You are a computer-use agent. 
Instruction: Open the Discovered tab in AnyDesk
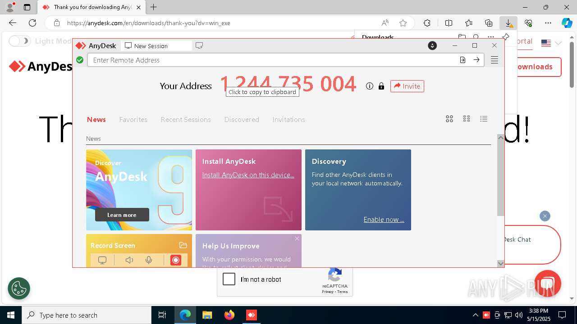[x=242, y=119]
